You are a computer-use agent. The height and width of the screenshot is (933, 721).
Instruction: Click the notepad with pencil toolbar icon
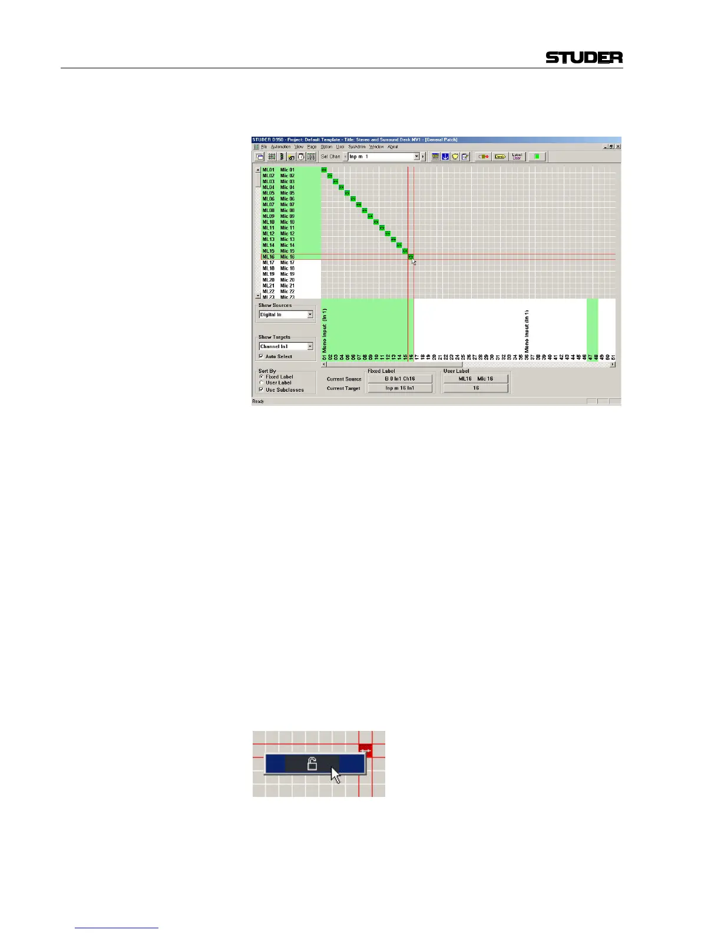click(465, 157)
